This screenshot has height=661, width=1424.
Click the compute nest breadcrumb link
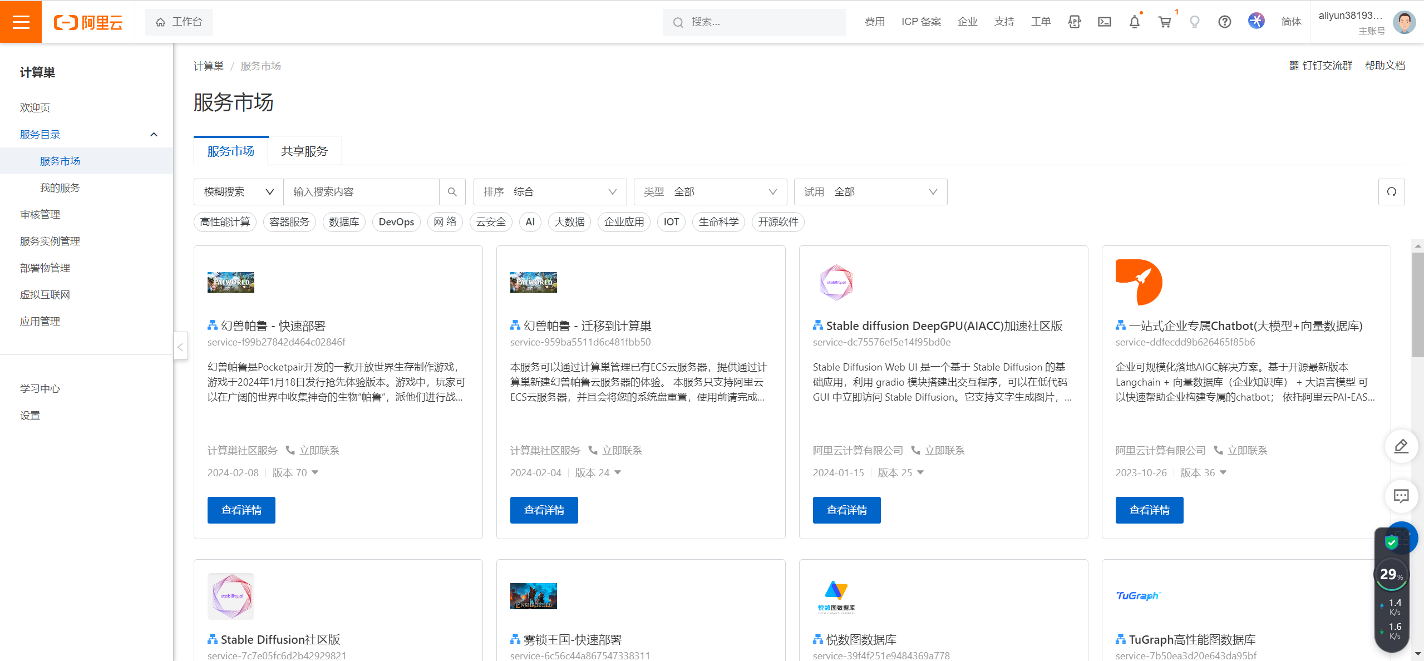point(209,66)
